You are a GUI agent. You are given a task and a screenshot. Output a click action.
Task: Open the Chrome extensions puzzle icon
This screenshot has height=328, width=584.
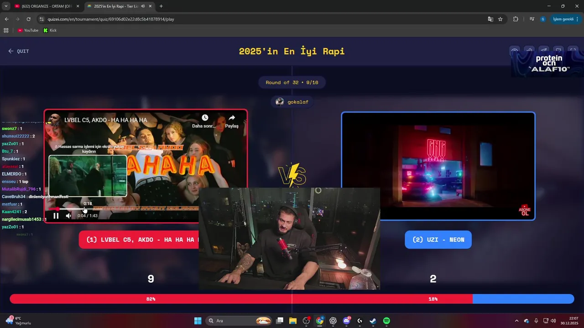pos(516,19)
